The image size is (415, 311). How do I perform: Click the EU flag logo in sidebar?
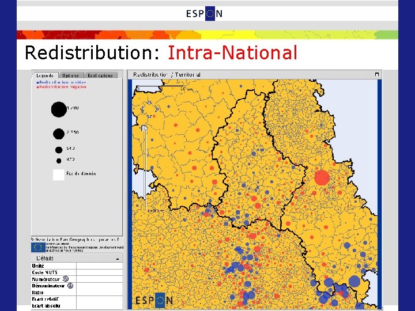coord(38,248)
